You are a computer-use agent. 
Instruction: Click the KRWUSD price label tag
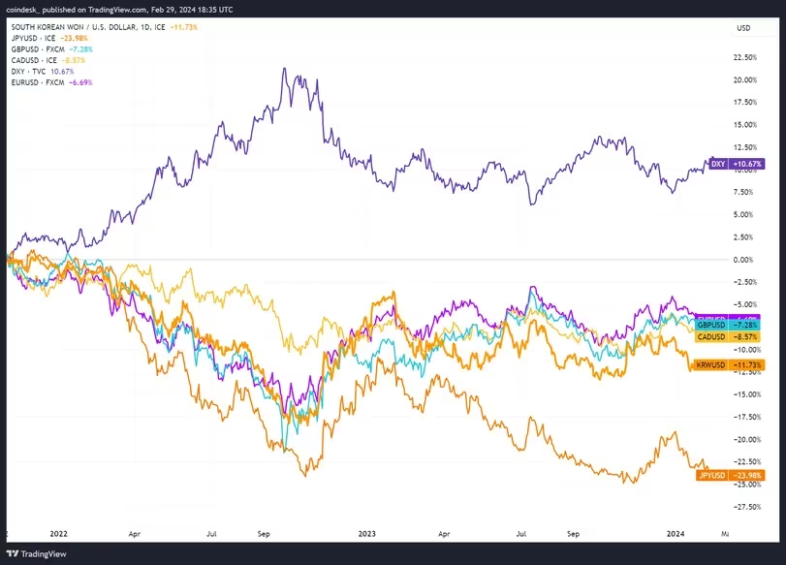coord(730,364)
